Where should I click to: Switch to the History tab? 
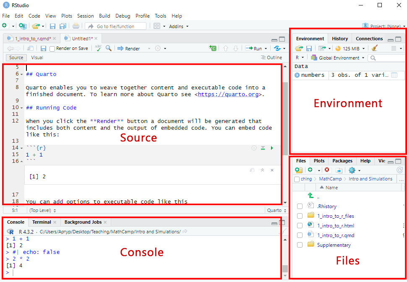(x=340, y=39)
